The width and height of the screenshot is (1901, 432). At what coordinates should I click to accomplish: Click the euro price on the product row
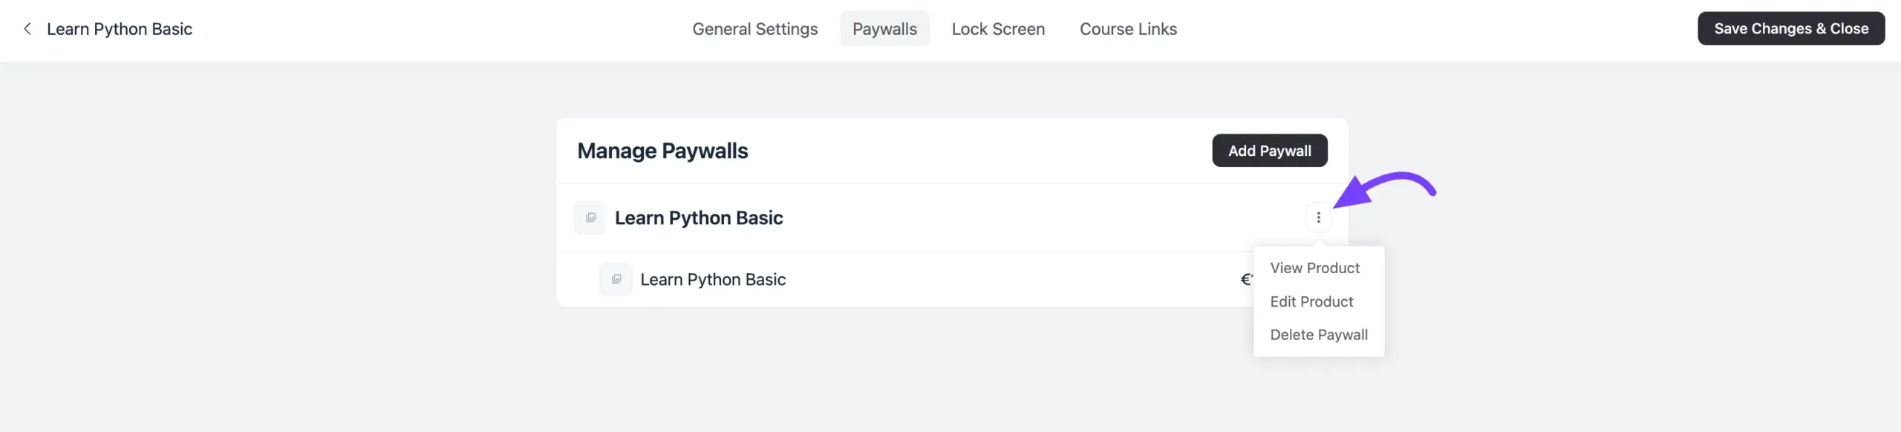pos(1245,280)
